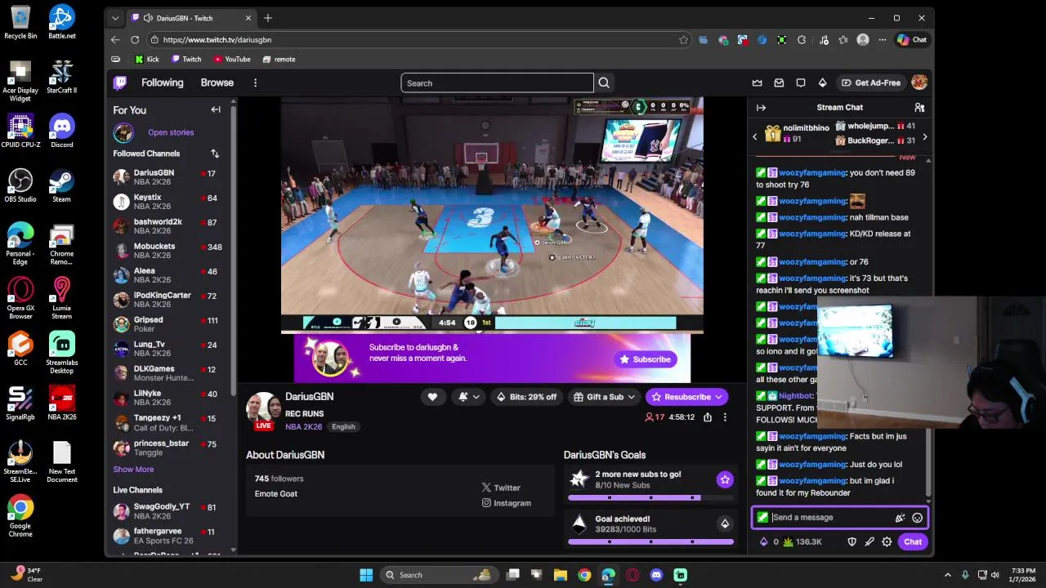Share the stream via share icon

708,417
